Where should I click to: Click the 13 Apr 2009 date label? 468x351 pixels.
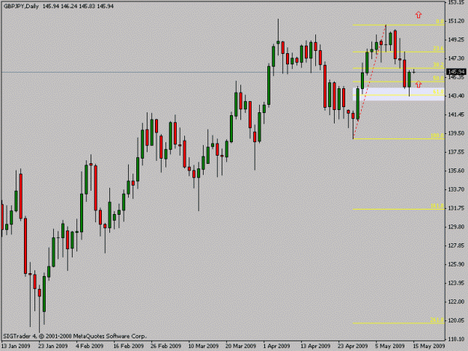coord(315,346)
